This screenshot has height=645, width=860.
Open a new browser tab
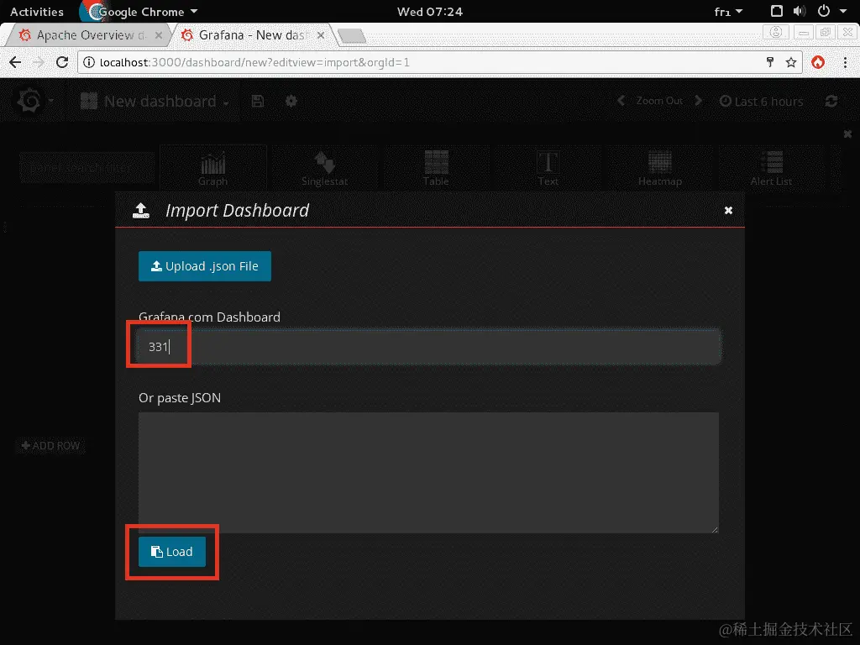[x=352, y=36]
